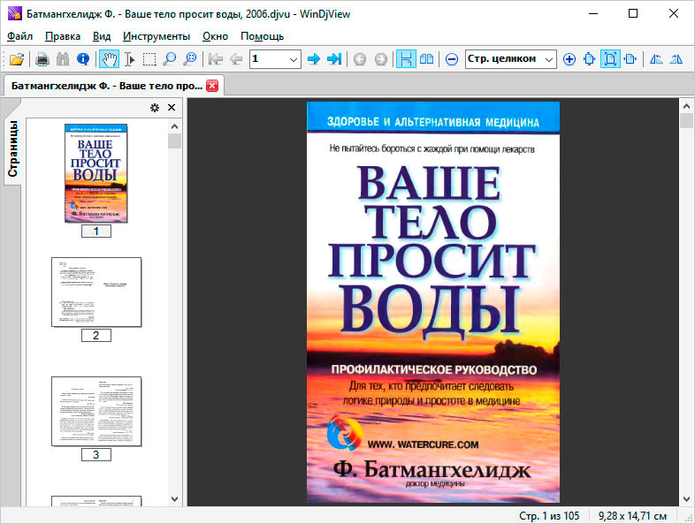
Task: Click the zoom in plus icon
Action: 569,59
